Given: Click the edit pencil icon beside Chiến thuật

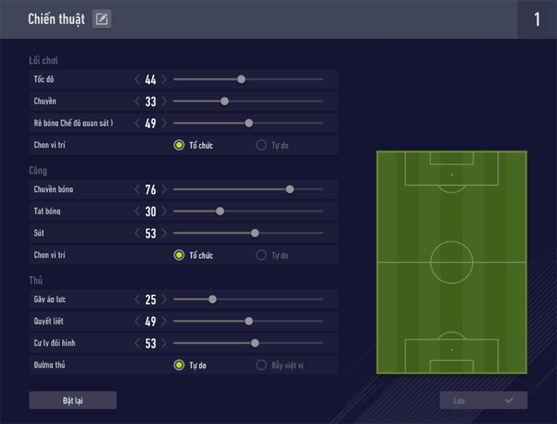Looking at the screenshot, I should click(101, 19).
